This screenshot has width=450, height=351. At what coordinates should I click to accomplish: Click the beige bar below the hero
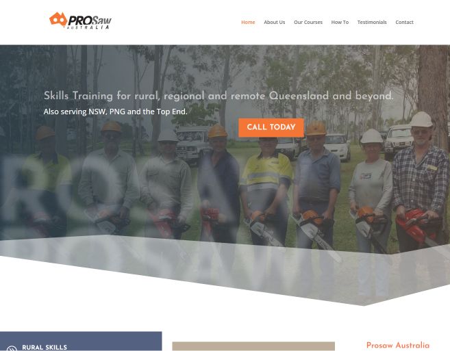(253, 346)
